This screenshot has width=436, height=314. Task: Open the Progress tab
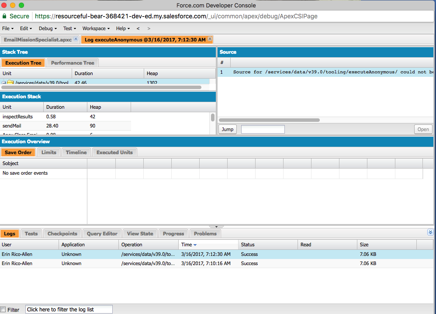[173, 234]
